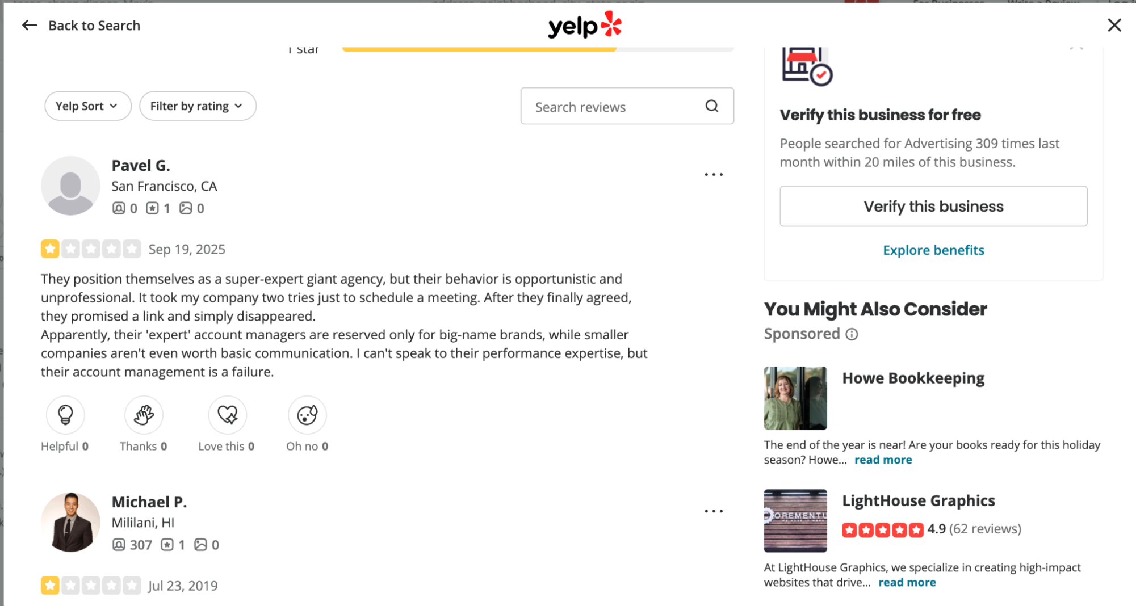Click the Thanks hand reaction icon
Image resolution: width=1136 pixels, height=606 pixels.
[144, 415]
